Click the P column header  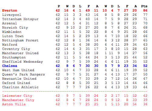(59, 6)
